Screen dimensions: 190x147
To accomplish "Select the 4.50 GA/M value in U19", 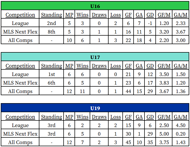I will tap(181, 125).
